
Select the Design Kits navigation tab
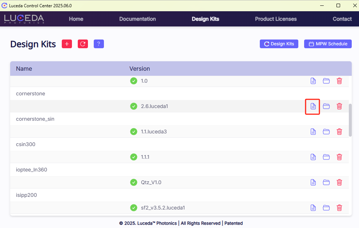tap(205, 19)
